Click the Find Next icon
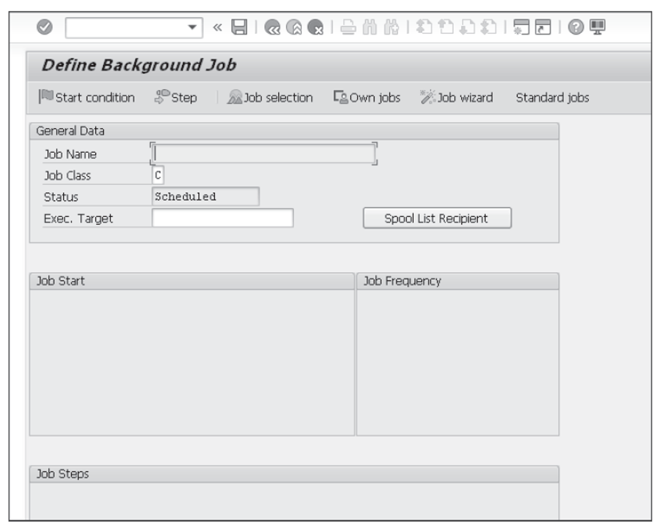 point(392,27)
